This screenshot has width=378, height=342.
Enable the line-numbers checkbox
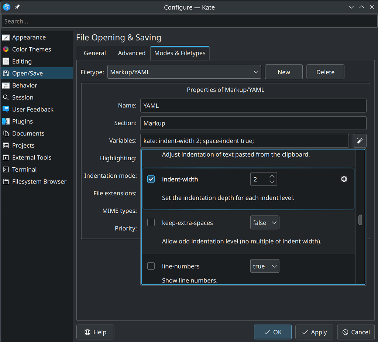[151, 266]
